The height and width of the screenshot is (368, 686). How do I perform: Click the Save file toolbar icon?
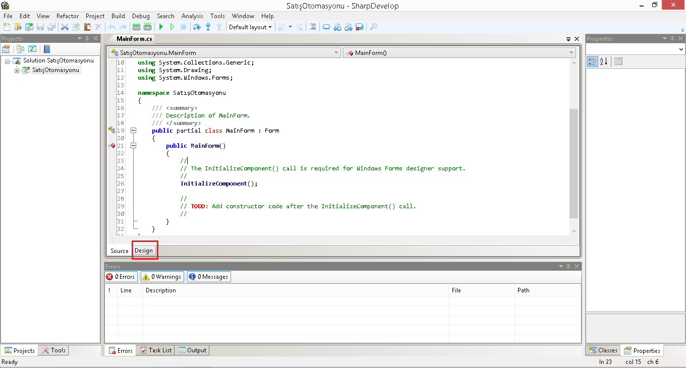tap(40, 27)
